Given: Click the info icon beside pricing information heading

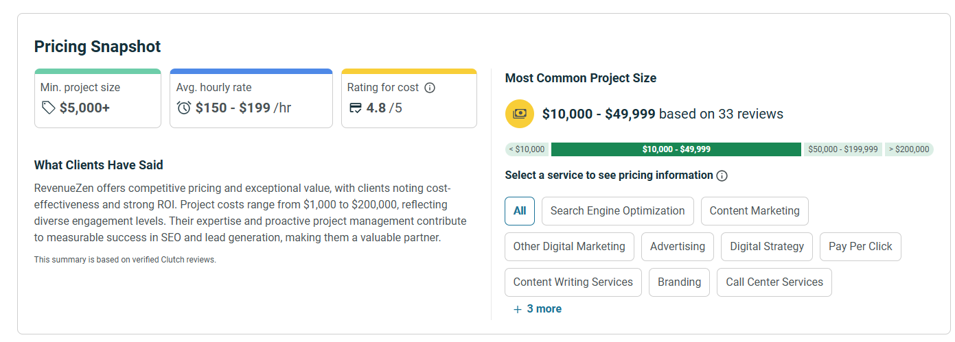Looking at the screenshot, I should click(722, 175).
